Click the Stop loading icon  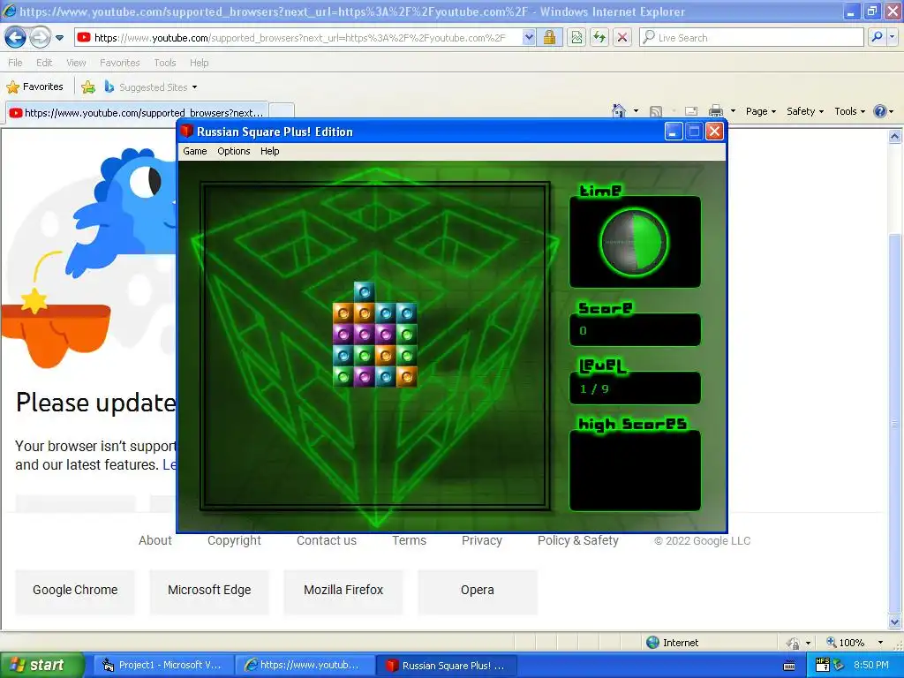click(x=622, y=38)
